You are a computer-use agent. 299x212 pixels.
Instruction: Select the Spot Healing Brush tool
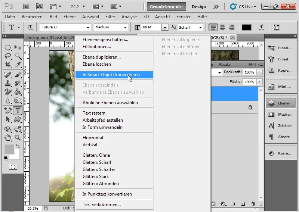coord(8,75)
